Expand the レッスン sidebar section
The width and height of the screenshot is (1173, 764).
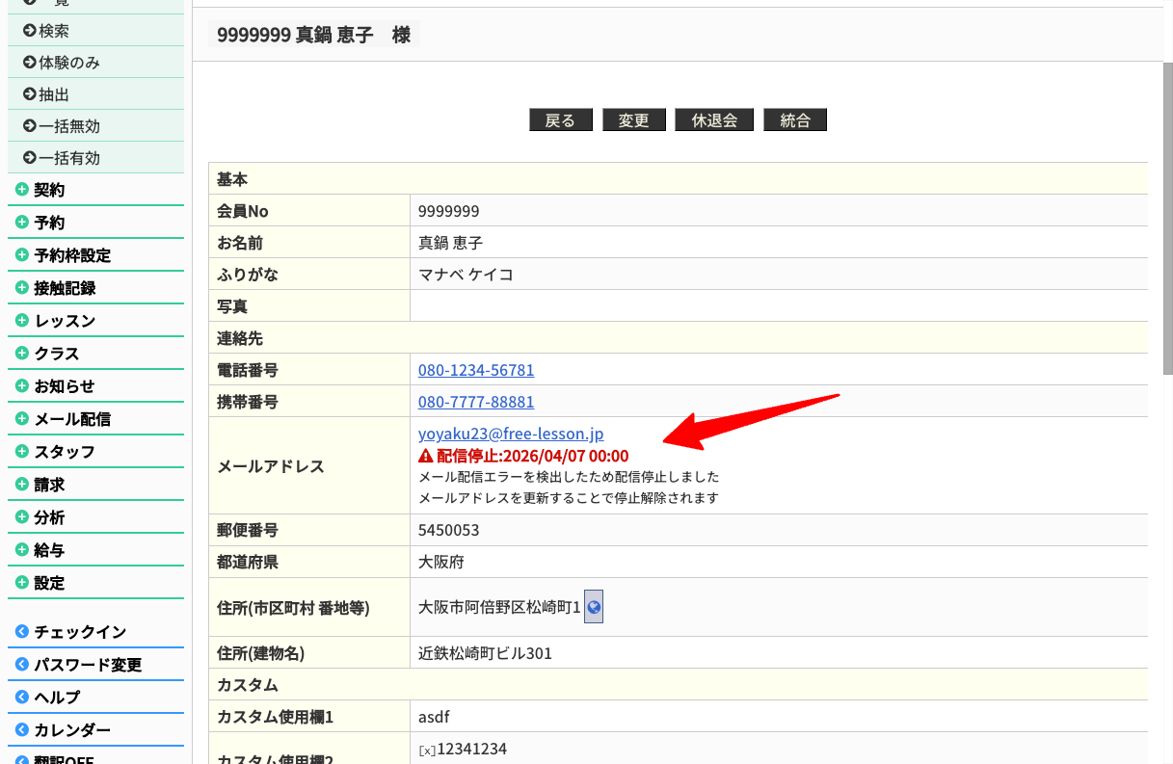65,321
